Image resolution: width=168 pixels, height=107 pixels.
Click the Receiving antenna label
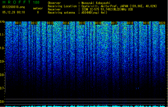click(61, 13)
